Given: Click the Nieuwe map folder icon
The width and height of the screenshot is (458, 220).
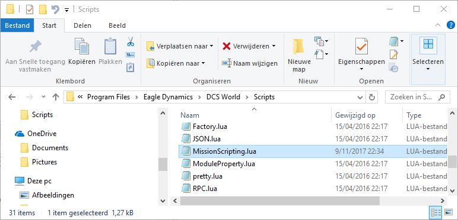Looking at the screenshot, I should pos(298,47).
